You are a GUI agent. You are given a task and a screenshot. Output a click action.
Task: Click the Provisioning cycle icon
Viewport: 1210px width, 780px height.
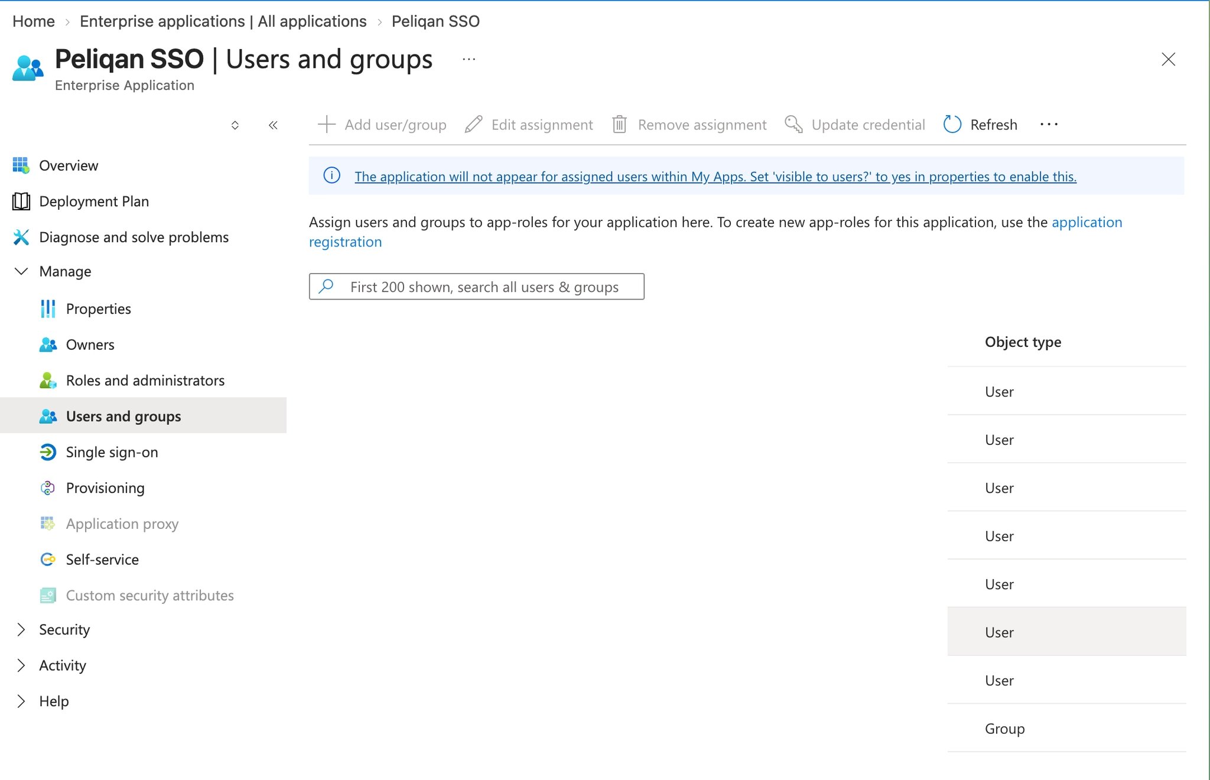[48, 488]
